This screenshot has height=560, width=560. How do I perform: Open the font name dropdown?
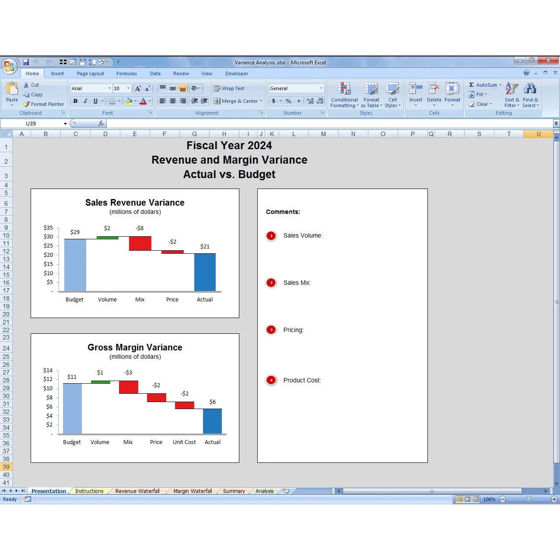point(109,88)
